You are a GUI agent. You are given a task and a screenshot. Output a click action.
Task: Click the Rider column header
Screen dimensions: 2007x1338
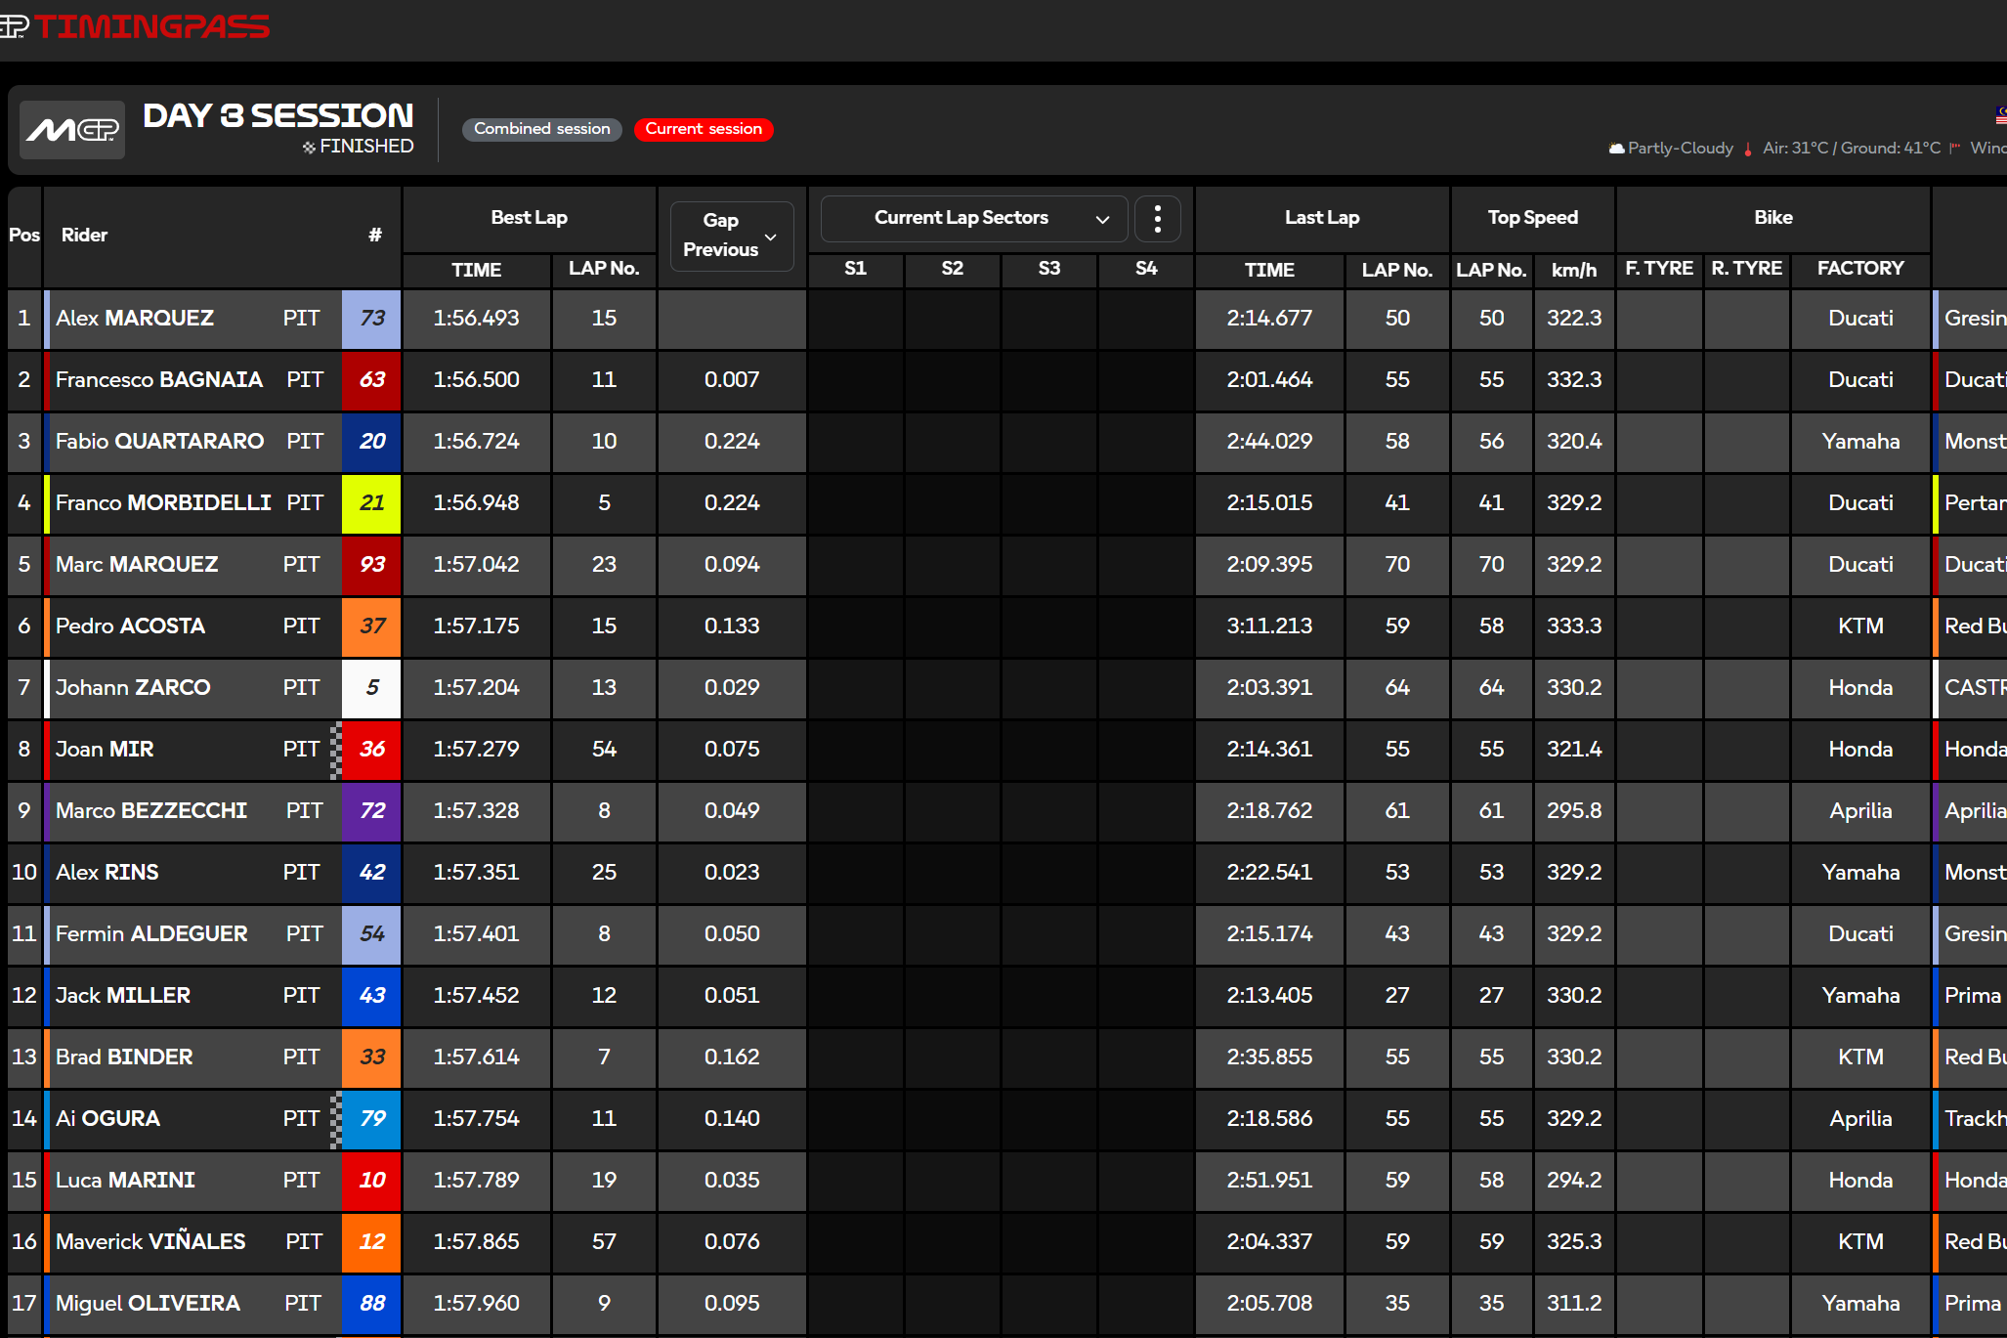tap(84, 236)
